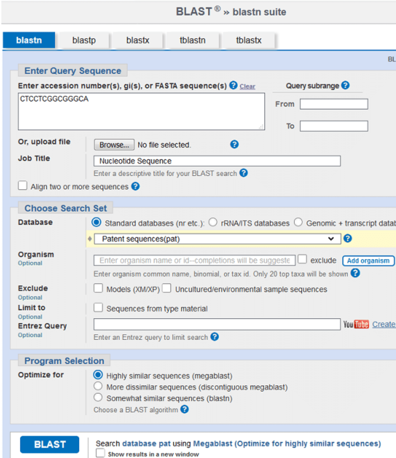Image resolution: width=396 pixels, height=458 pixels.
Task: Open the Patent sequences(pat) database dropdown
Action: 217,239
